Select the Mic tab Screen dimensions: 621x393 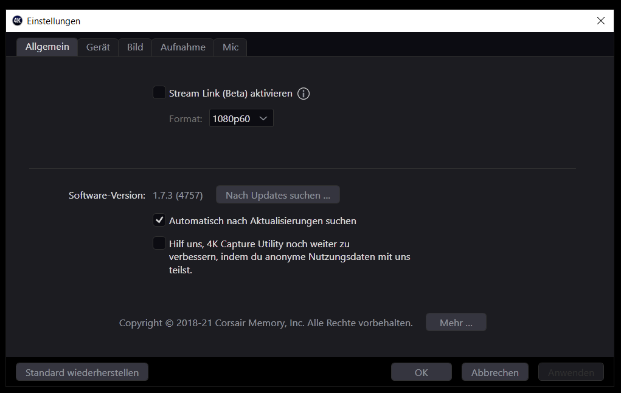point(231,47)
